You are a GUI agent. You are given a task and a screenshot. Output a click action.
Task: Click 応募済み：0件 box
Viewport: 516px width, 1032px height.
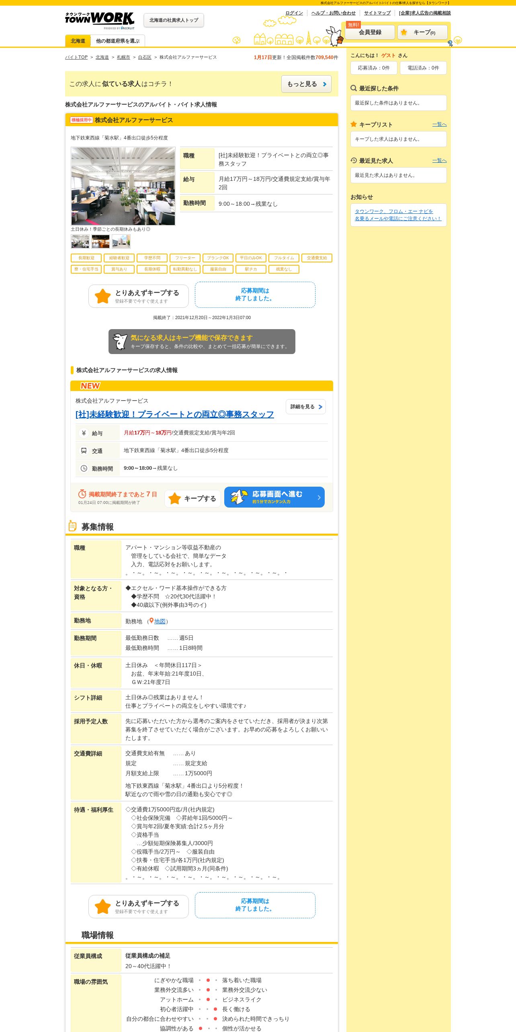[374, 68]
